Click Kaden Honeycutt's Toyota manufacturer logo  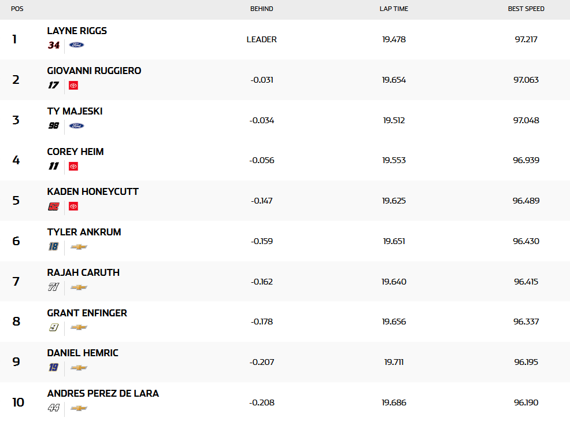click(x=73, y=206)
